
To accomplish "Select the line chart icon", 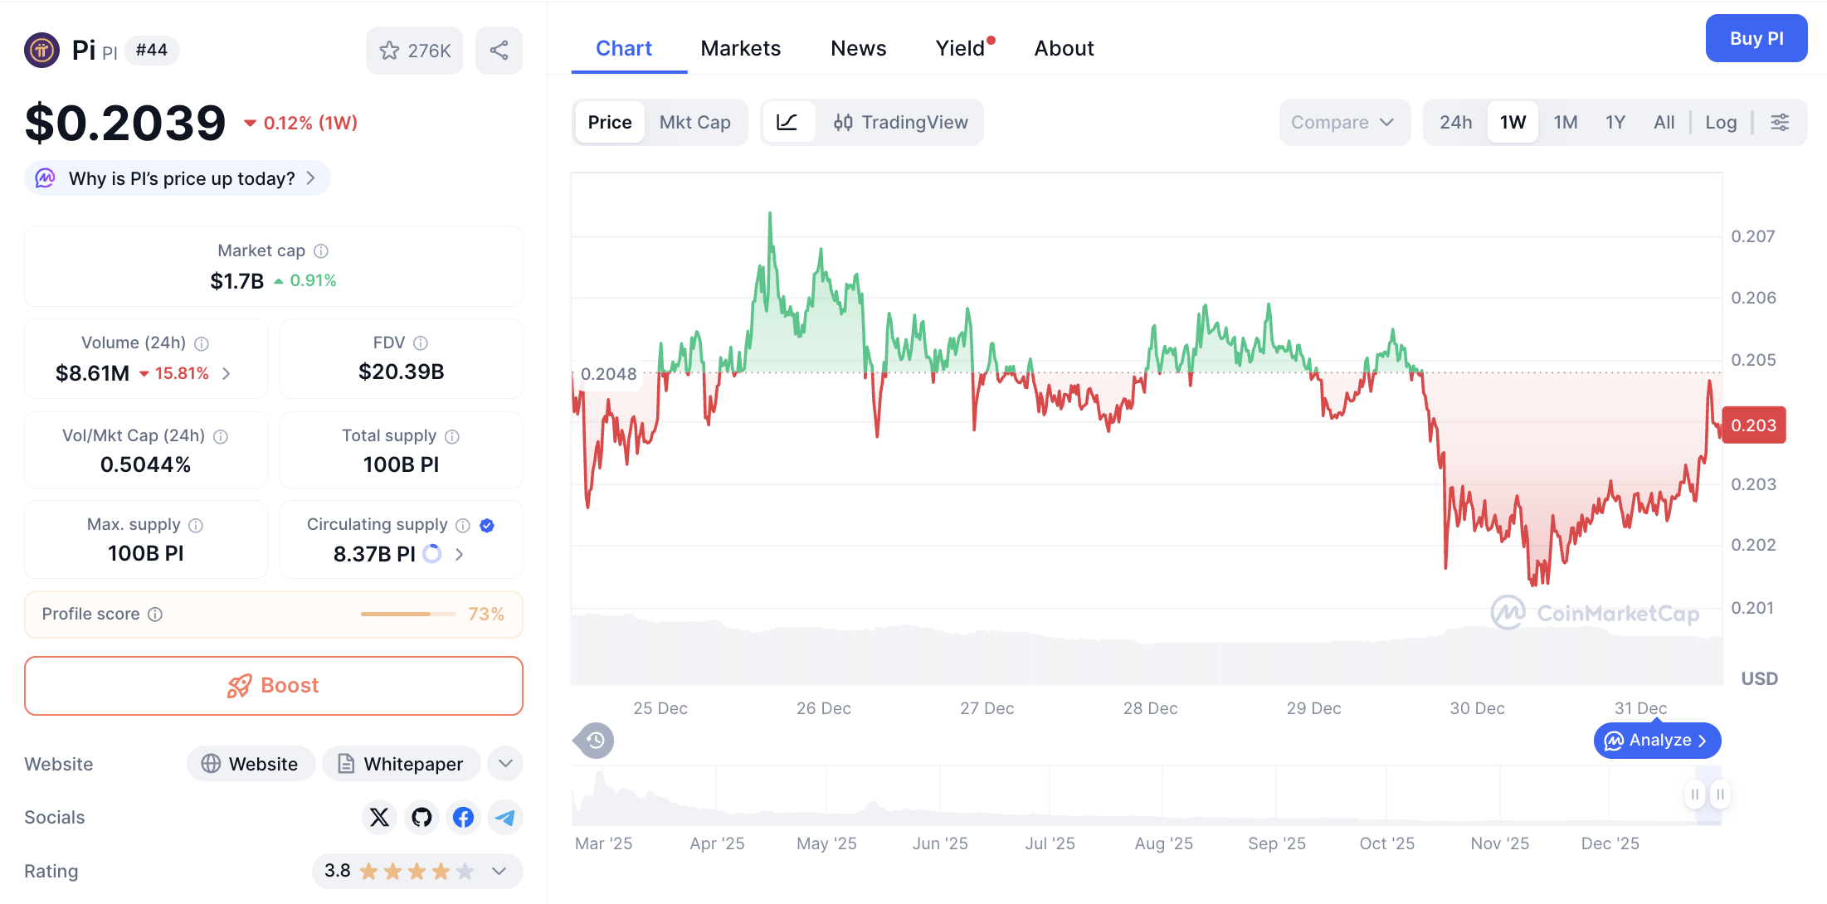I will (x=789, y=122).
